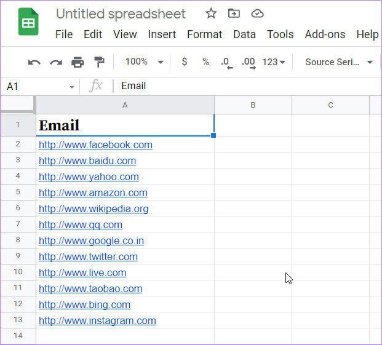The width and height of the screenshot is (382, 345).
Task: Open the yahoo.com link
Action: point(89,177)
